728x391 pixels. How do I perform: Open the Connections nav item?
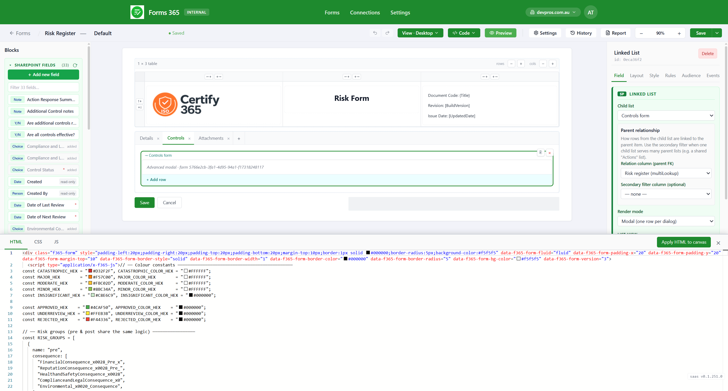coord(365,12)
